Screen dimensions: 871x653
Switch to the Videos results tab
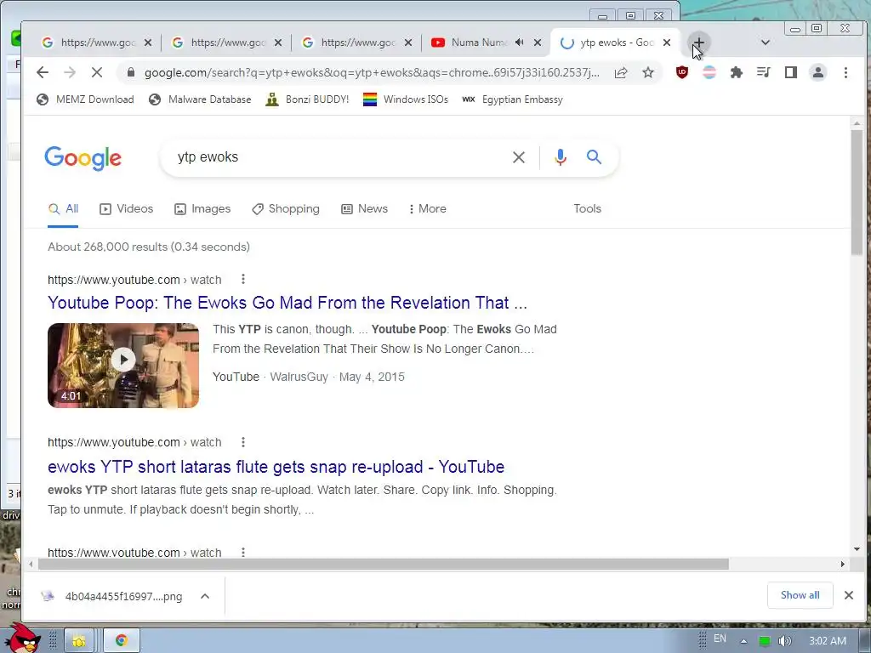(x=126, y=209)
